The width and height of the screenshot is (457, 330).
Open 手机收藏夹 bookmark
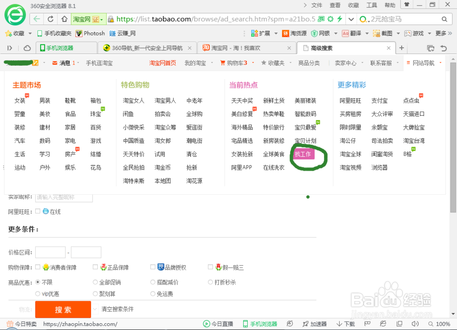[x=54, y=33]
